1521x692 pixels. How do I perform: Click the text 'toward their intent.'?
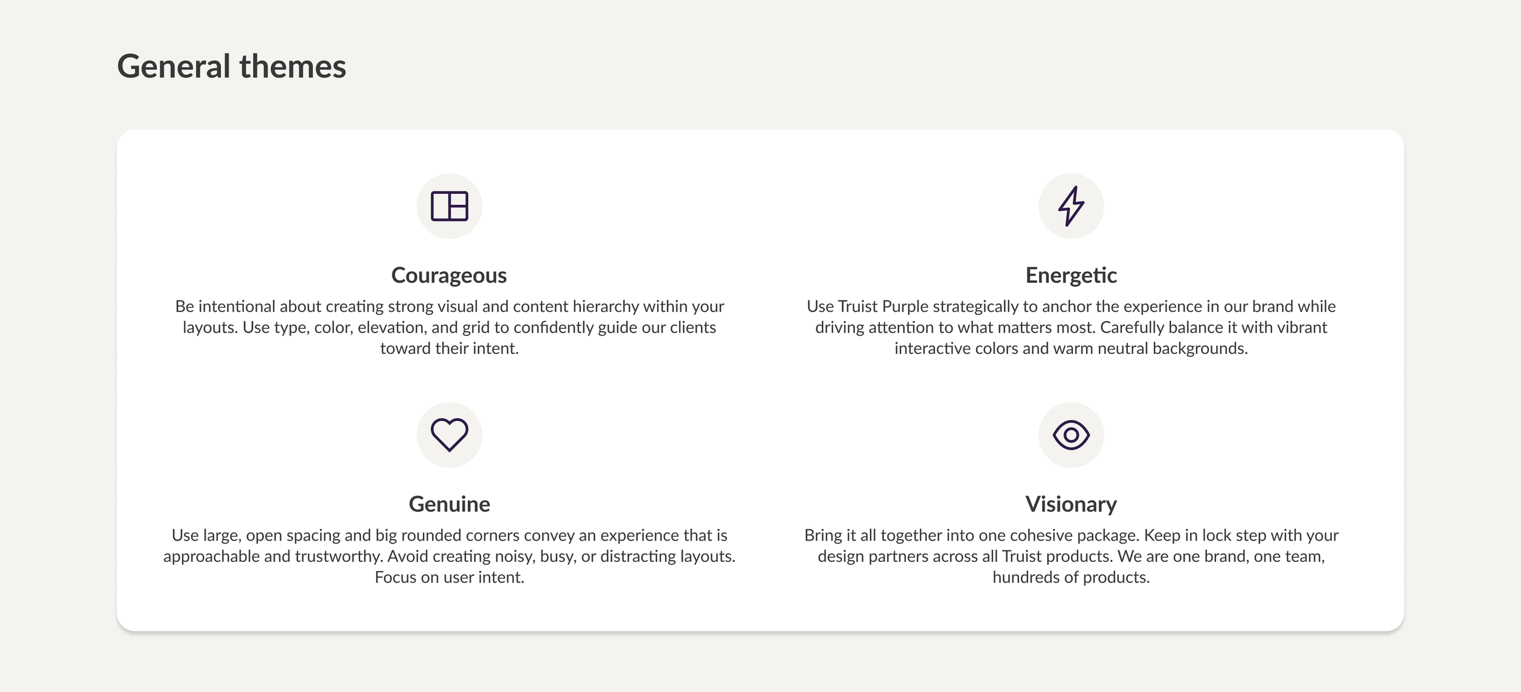click(x=449, y=348)
